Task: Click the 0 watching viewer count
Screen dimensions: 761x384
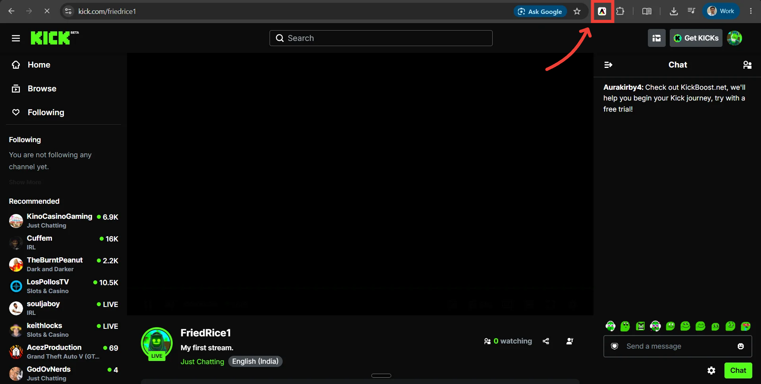Action: [x=508, y=341]
